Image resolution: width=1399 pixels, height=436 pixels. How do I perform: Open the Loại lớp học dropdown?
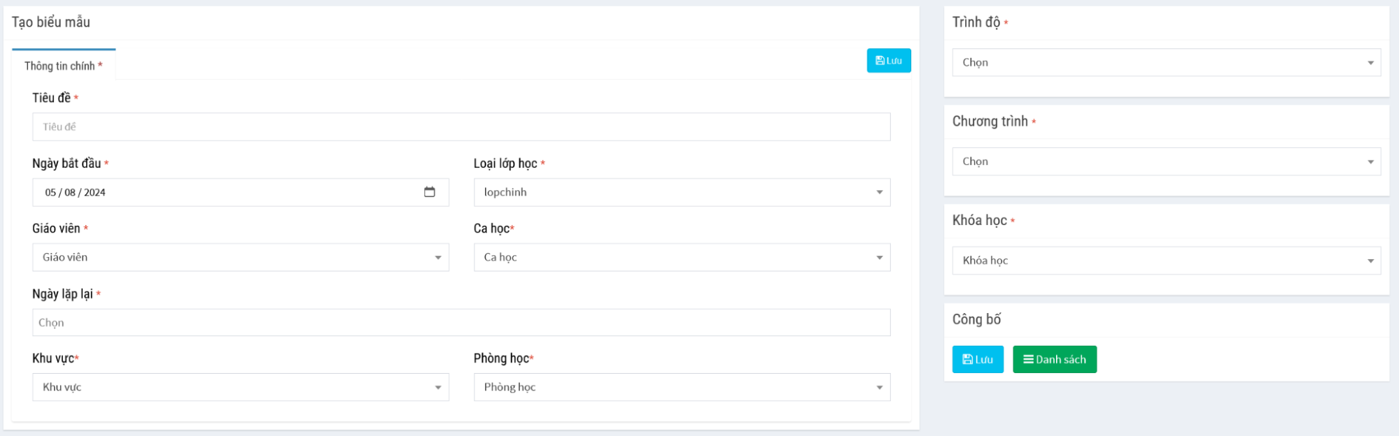pyautogui.click(x=681, y=192)
